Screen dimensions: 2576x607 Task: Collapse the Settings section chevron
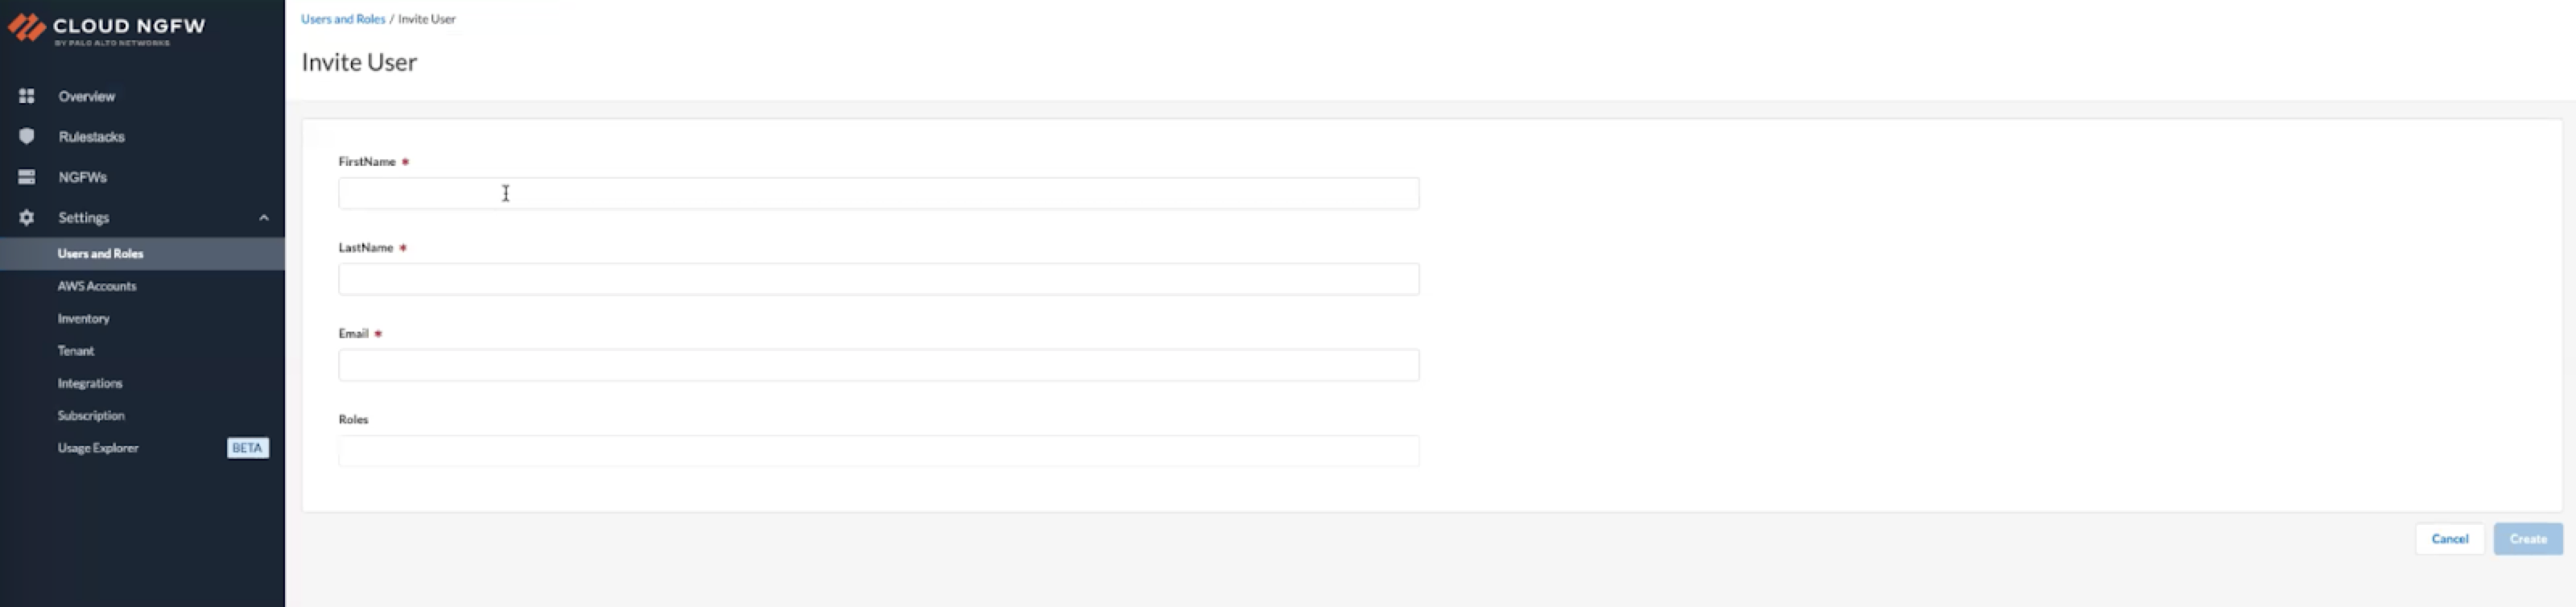point(264,217)
